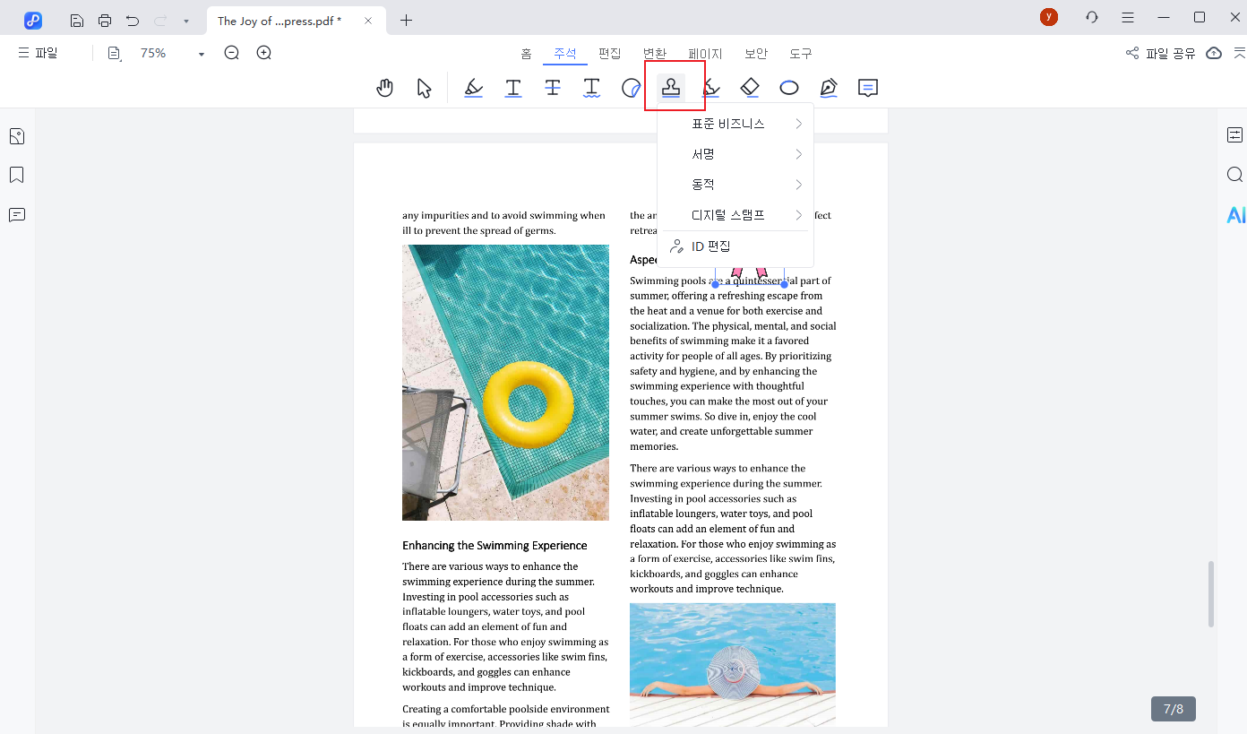This screenshot has height=734, width=1247.
Task: Open the Search panel icon
Action: (x=1234, y=175)
